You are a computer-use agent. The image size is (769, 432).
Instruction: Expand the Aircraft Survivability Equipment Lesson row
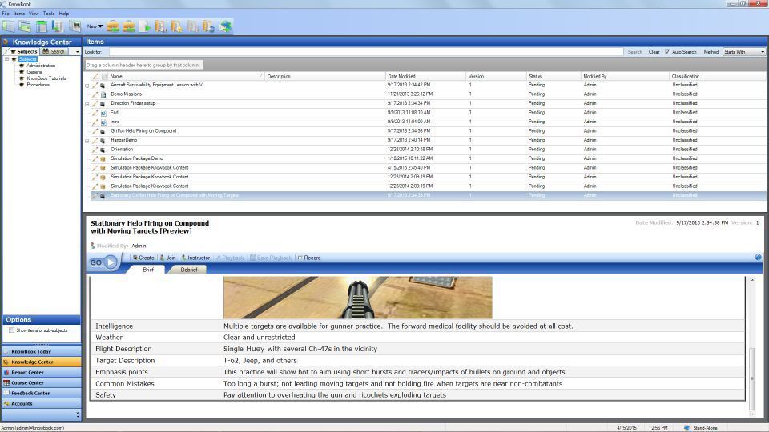click(x=87, y=85)
